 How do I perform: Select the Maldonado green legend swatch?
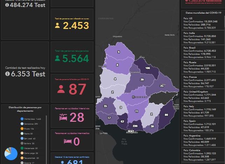click(x=22, y=148)
